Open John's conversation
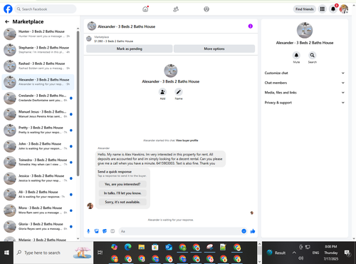356x264 pixels. (38, 146)
